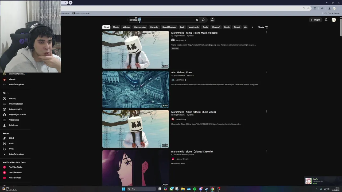This screenshot has width=342, height=192.
Task: Select the Minecraft filter chip
Action: click(x=216, y=27)
